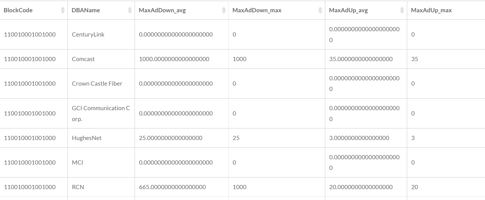Click RCN's 665.0000000000000000 average download value
The width and height of the screenshot is (485, 200).
pos(172,187)
